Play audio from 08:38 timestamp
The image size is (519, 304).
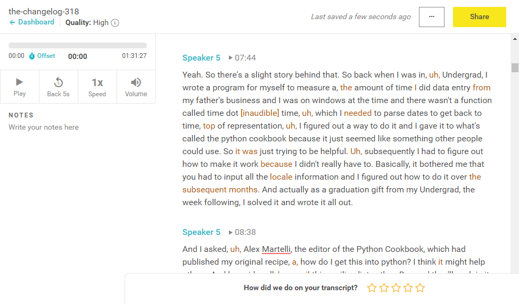242,232
